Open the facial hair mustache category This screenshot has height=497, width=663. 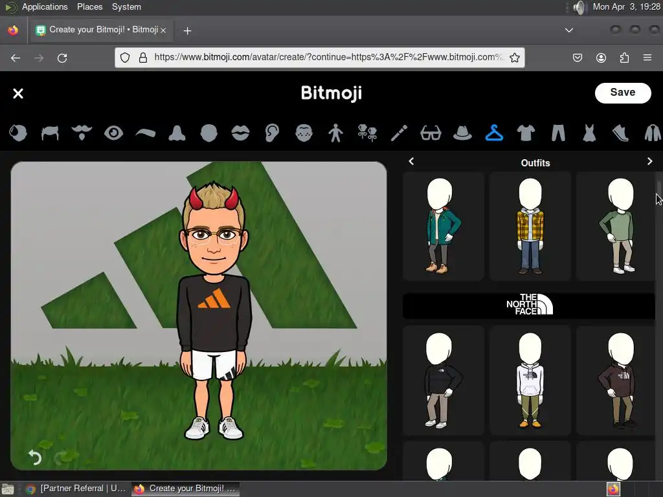point(82,133)
